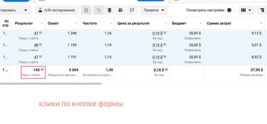Toggle the Посмотреть настройки switch
This screenshot has width=267, height=124.
(x=231, y=10)
